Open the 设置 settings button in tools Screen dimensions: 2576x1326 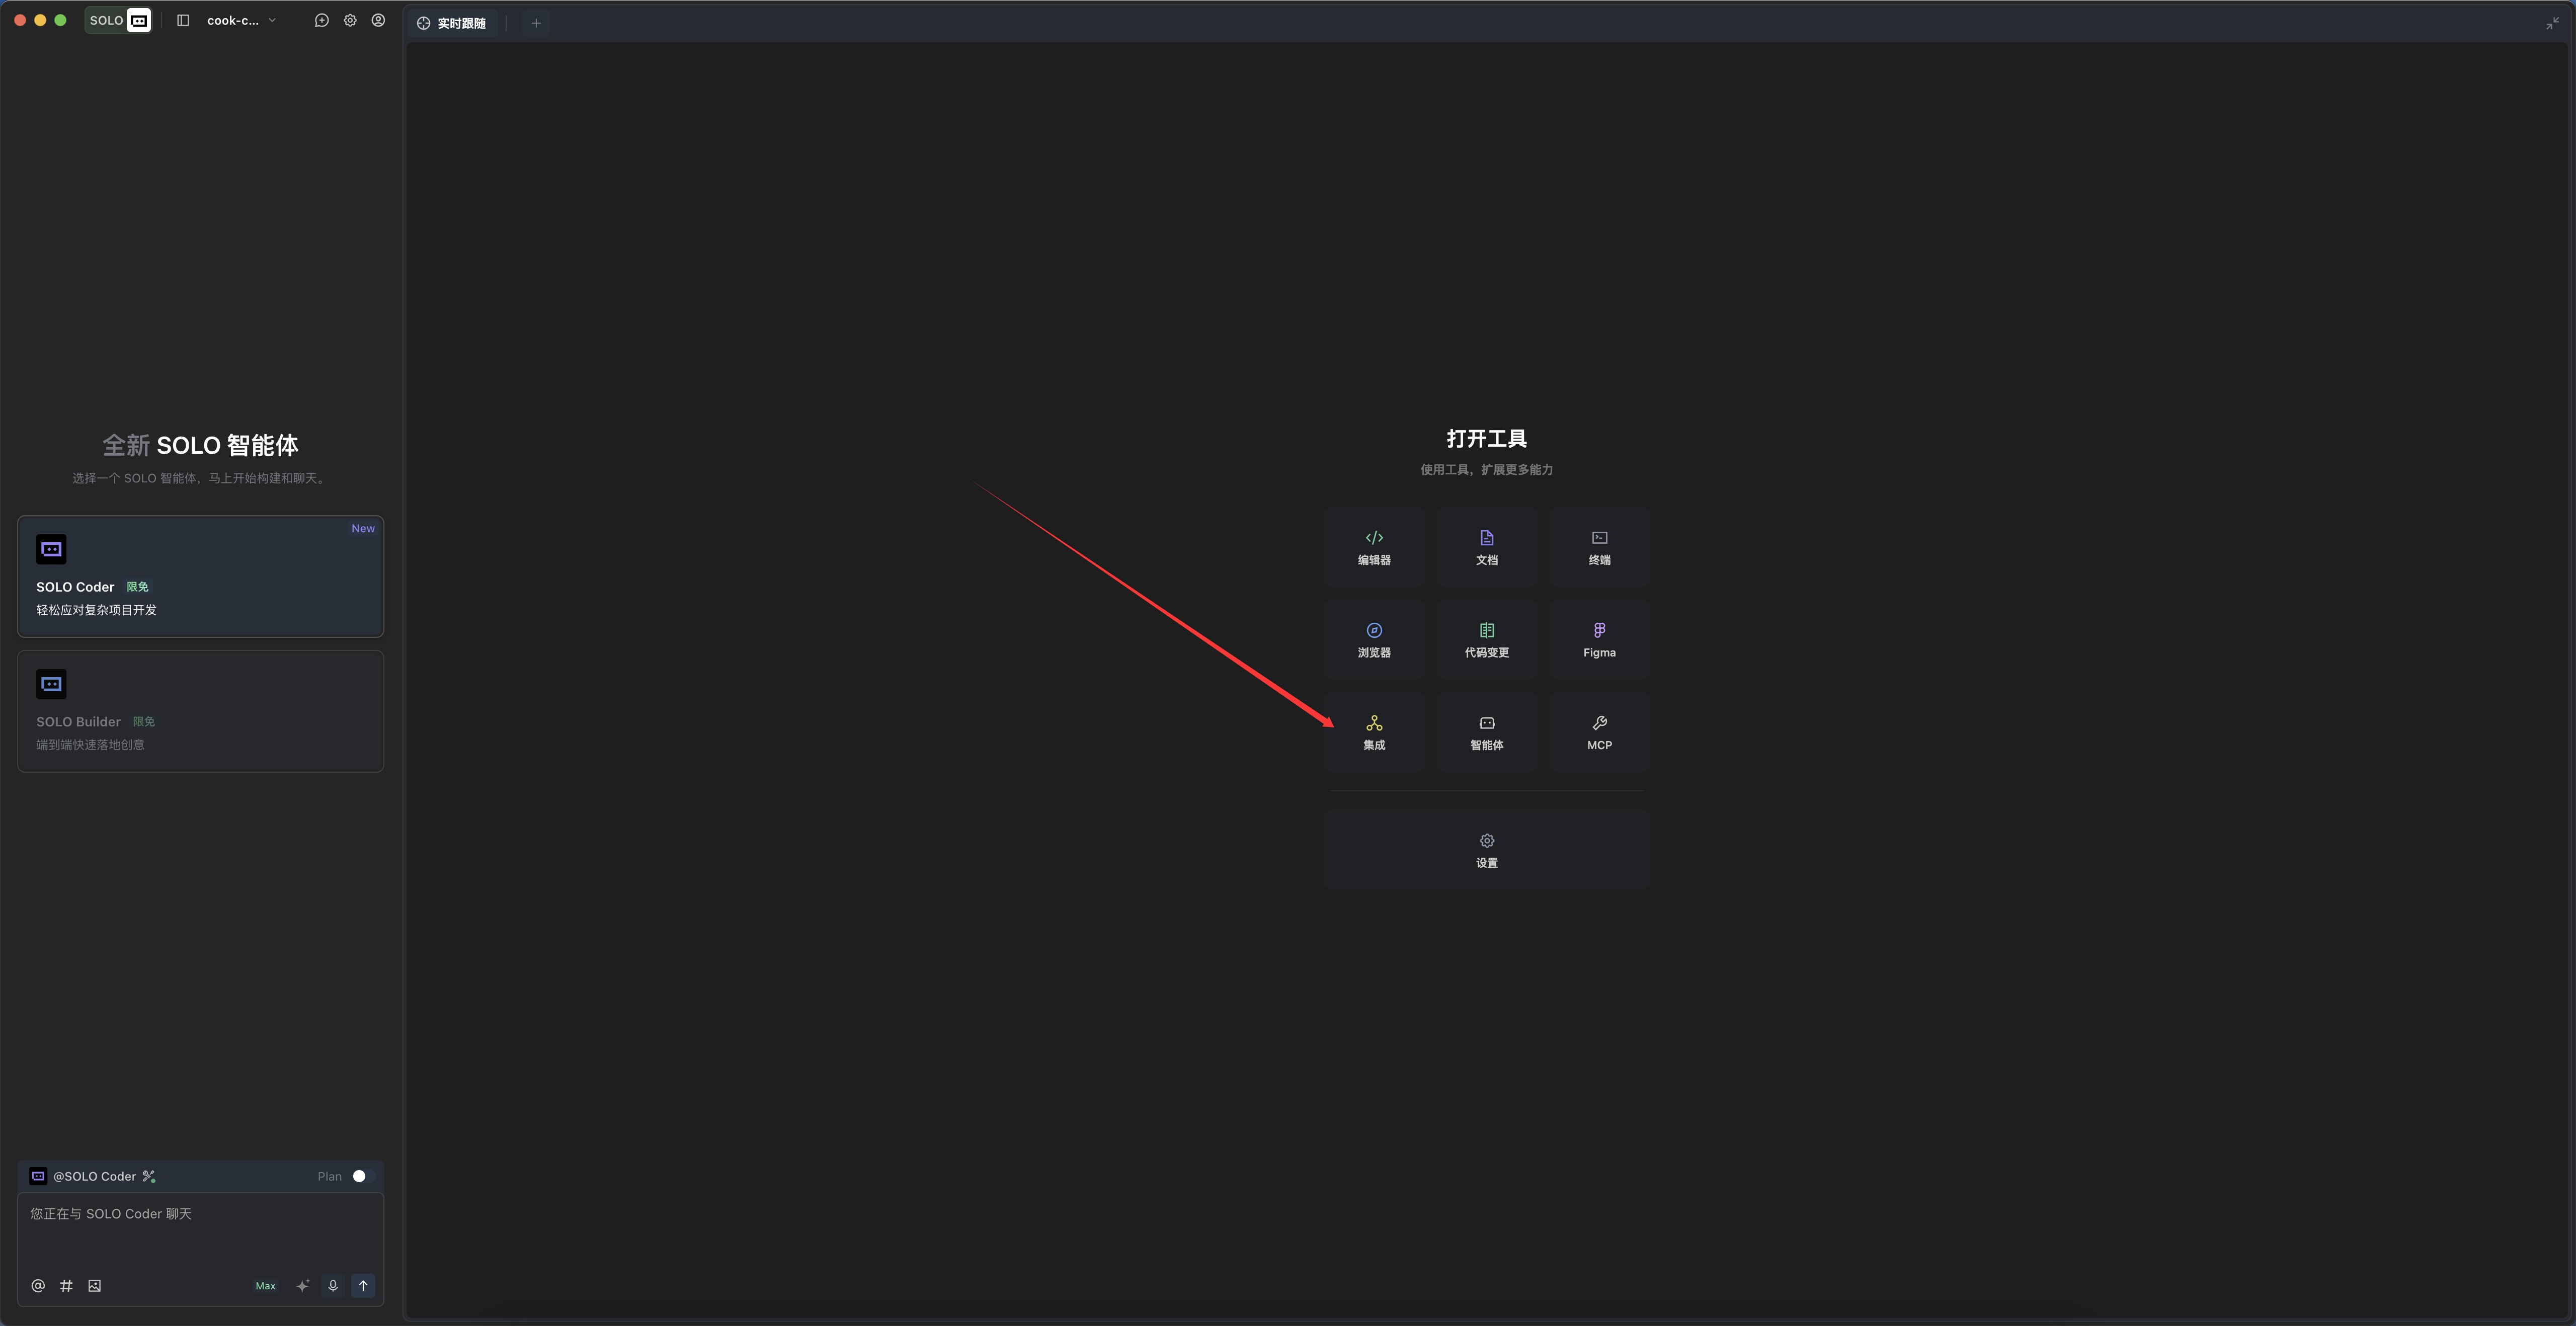(x=1487, y=850)
